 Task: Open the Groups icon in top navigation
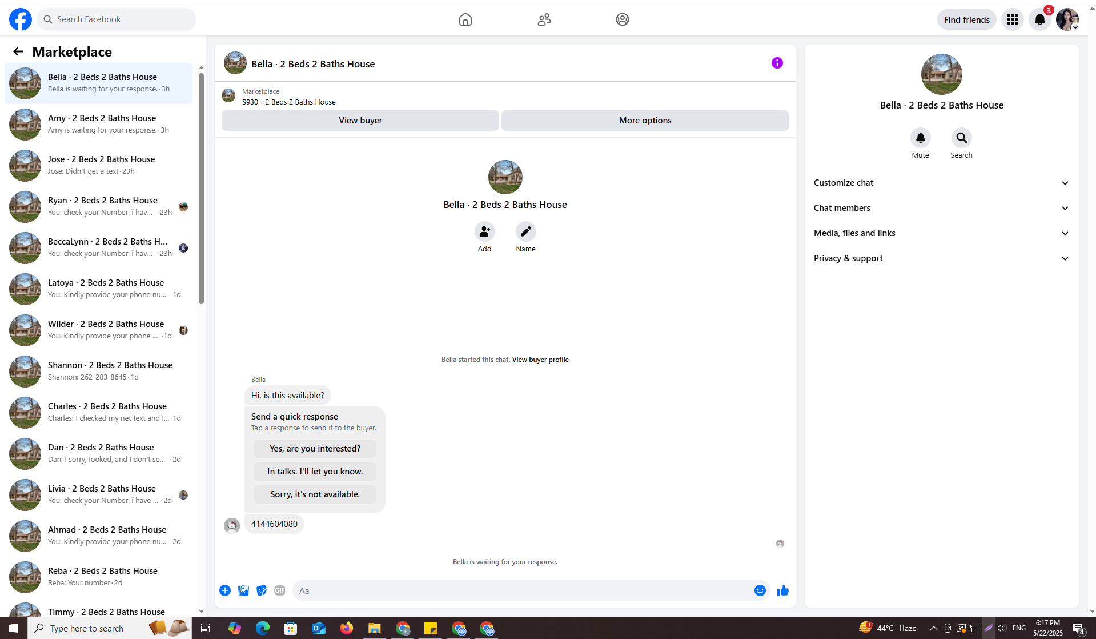(x=623, y=19)
